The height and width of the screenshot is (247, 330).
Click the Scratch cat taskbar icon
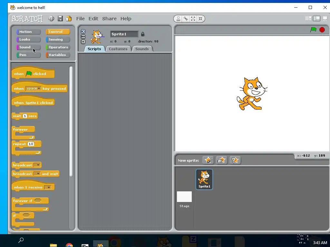(x=101, y=244)
